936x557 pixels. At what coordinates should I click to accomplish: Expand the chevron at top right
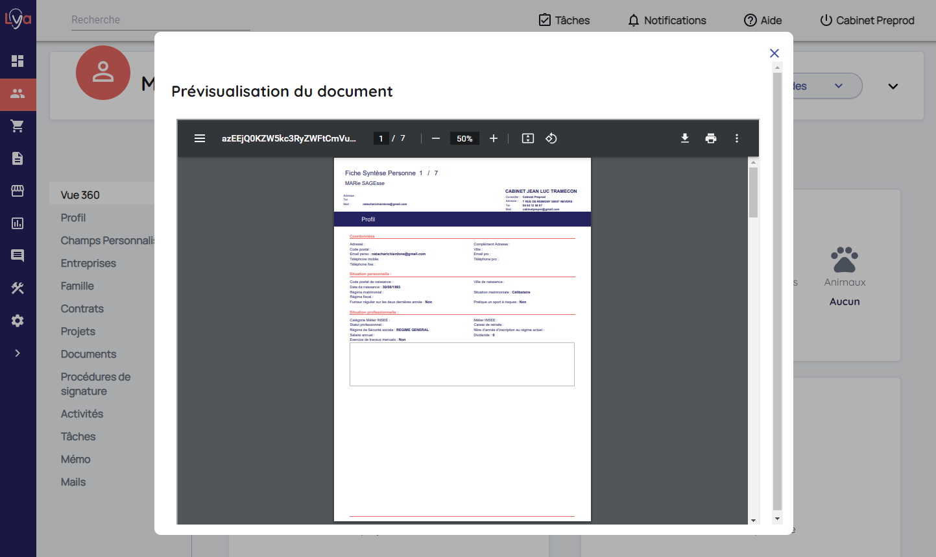pos(893,86)
